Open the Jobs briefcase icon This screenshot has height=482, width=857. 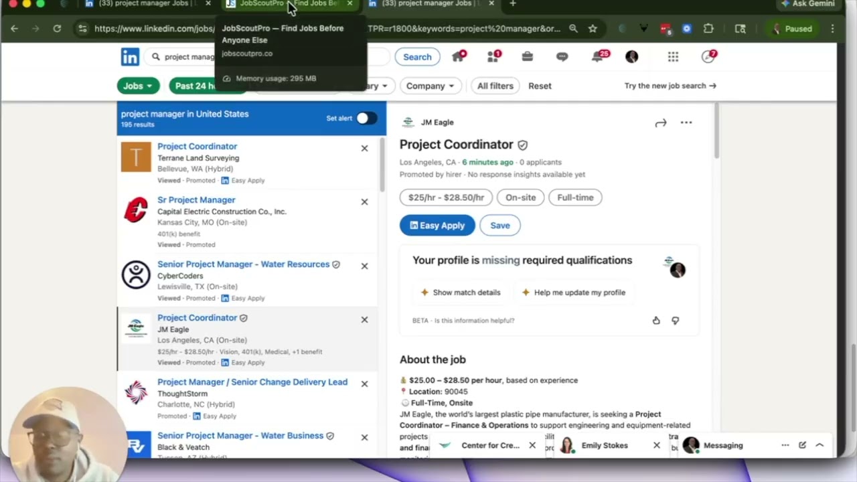pos(528,57)
